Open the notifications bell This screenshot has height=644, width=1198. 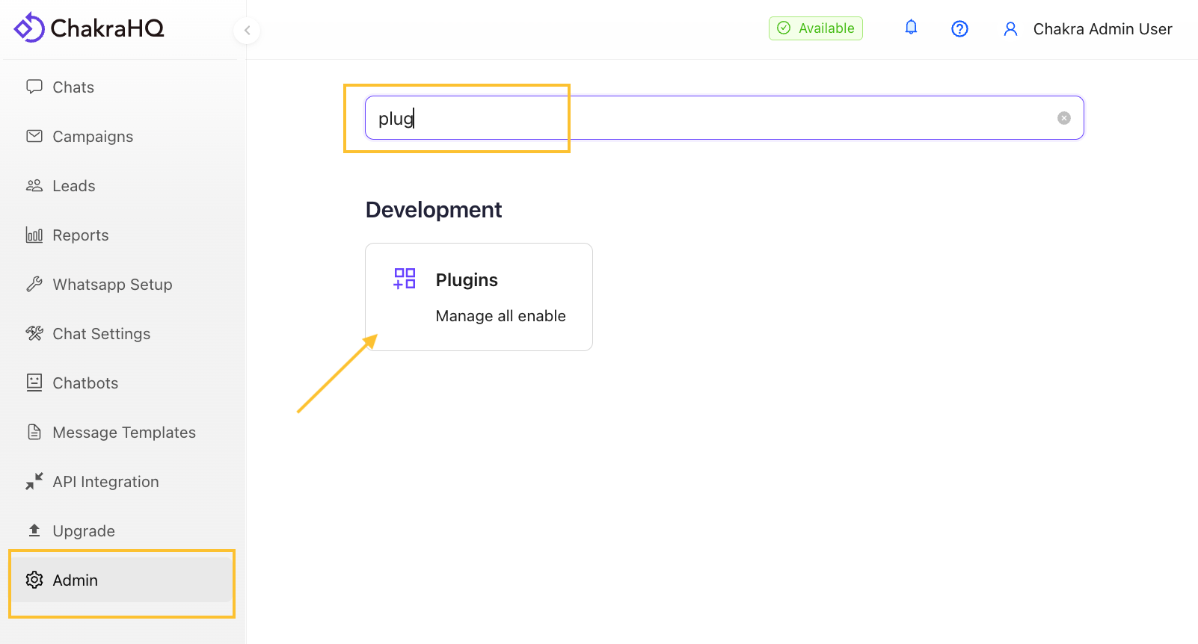point(911,28)
